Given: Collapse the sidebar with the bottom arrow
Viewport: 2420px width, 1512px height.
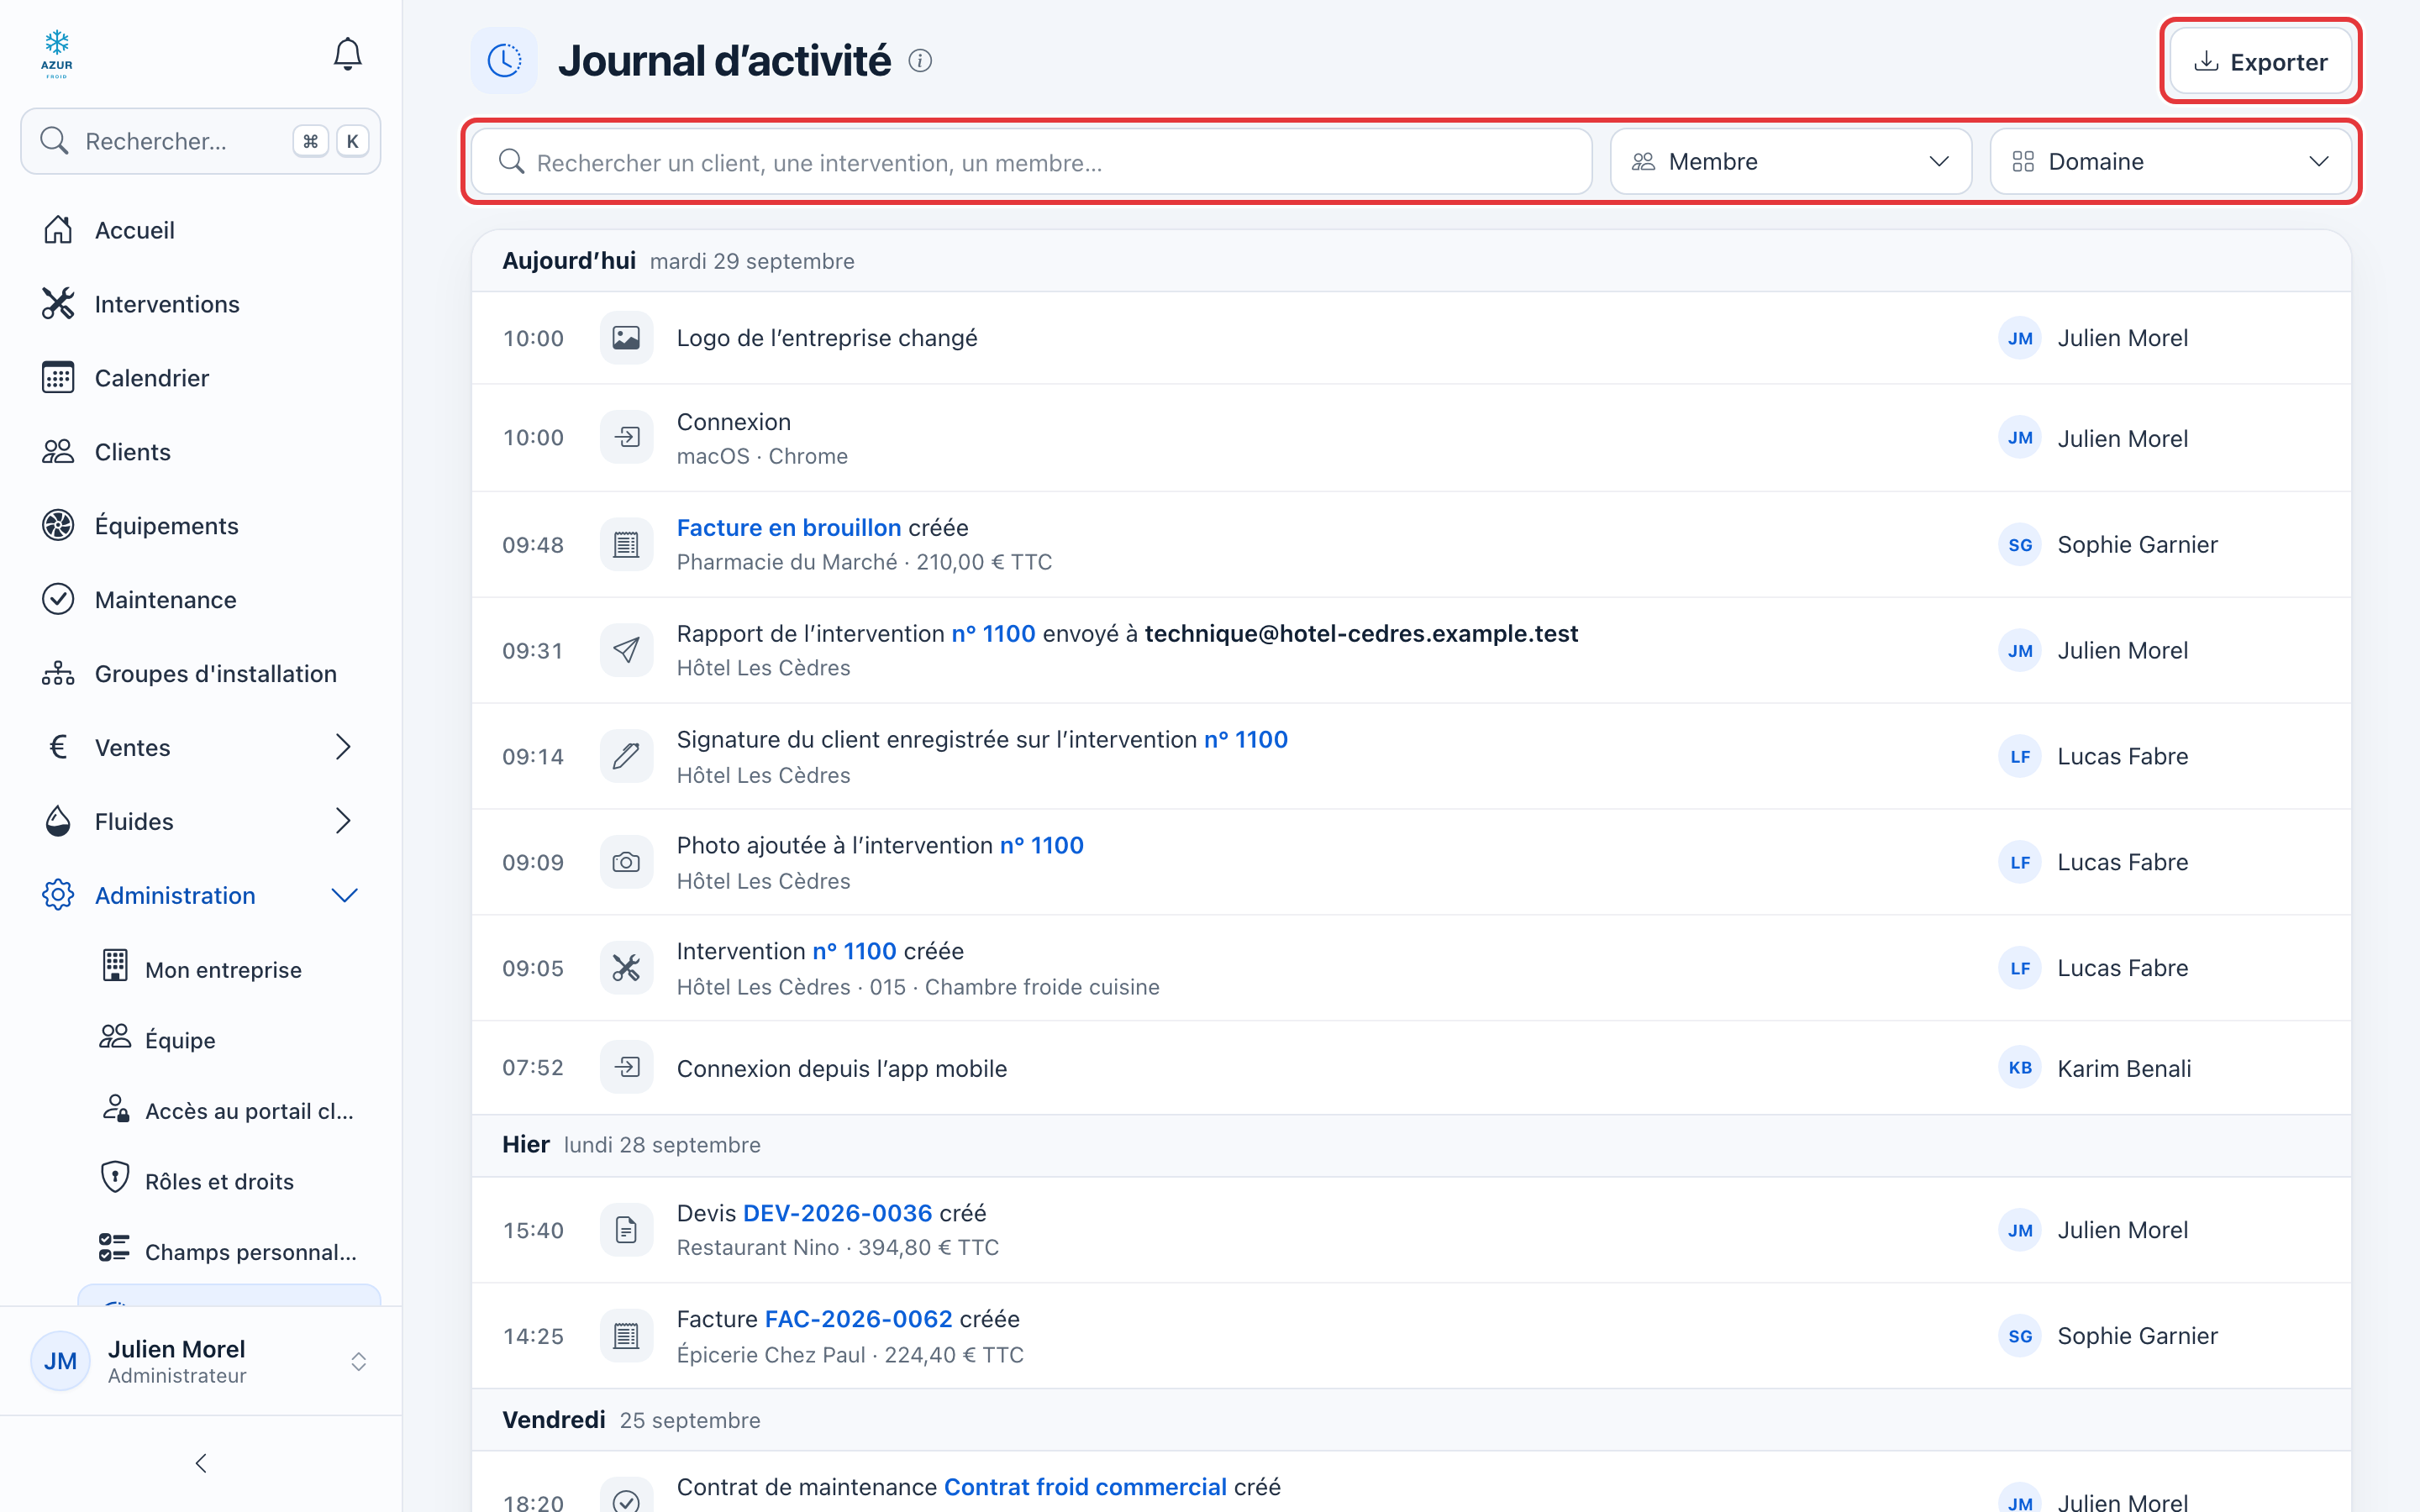Looking at the screenshot, I should coord(201,1464).
